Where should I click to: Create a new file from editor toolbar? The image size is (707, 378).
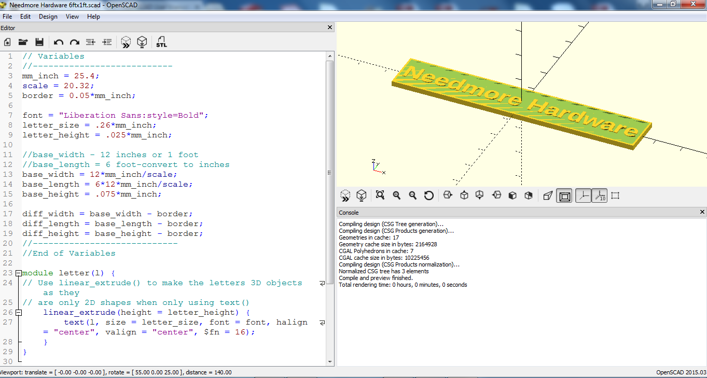7,42
